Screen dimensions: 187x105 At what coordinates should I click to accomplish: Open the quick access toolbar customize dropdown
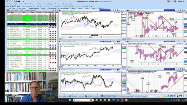point(24,1)
